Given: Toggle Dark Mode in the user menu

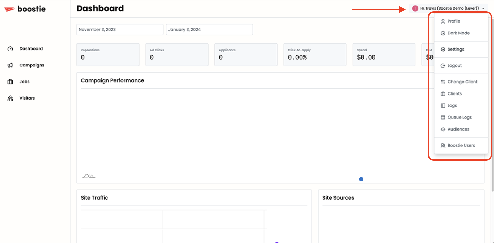Looking at the screenshot, I should click(x=458, y=33).
